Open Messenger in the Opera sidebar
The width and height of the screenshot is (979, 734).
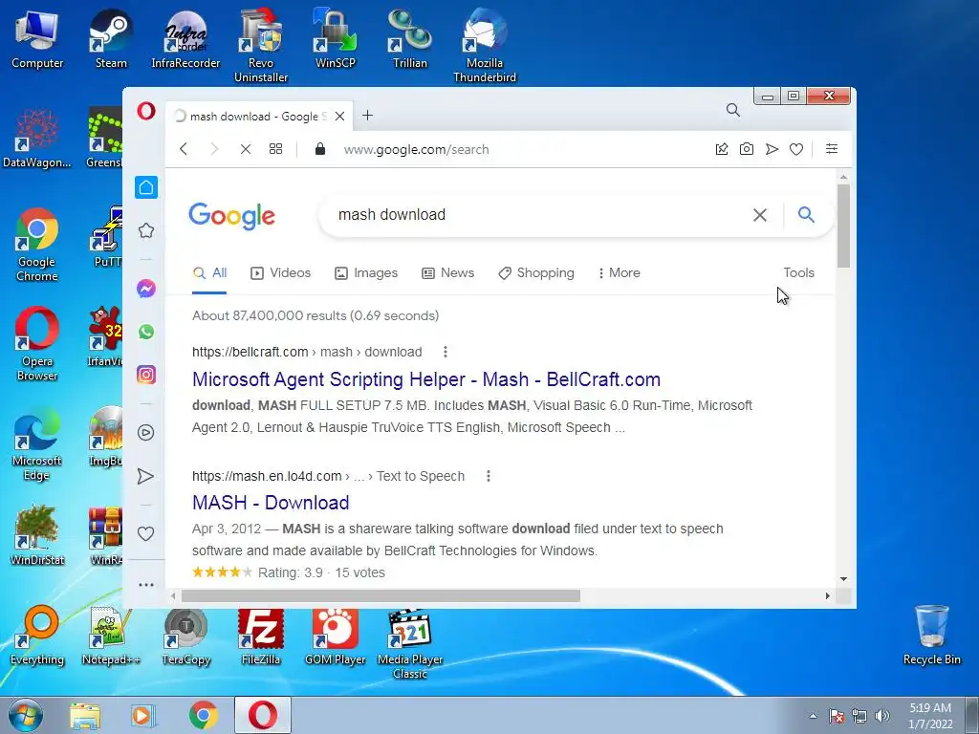[146, 289]
